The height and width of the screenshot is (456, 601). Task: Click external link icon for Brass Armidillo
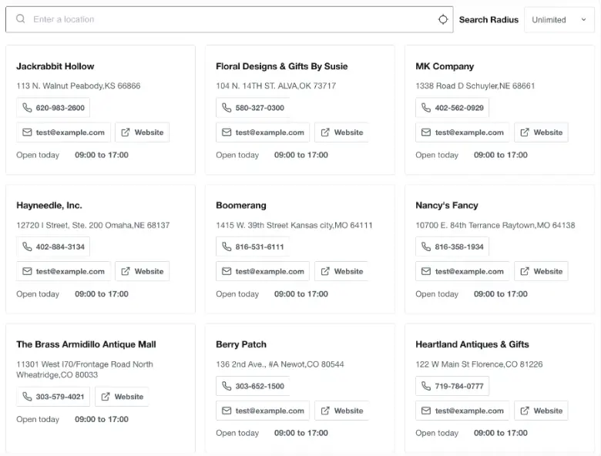coord(105,397)
